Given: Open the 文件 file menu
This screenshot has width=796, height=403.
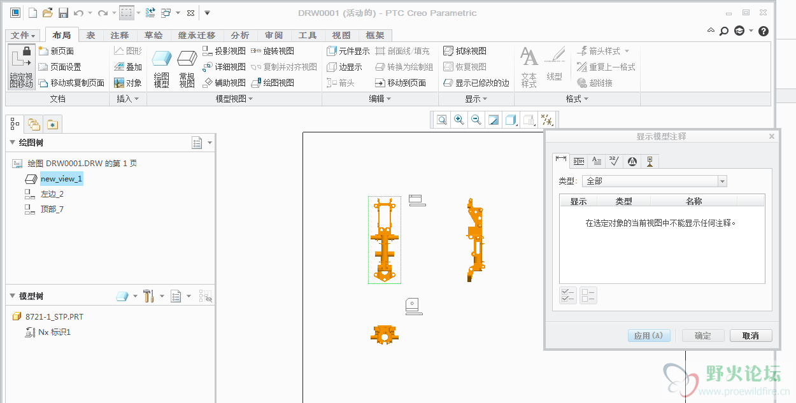Looking at the screenshot, I should (x=24, y=36).
